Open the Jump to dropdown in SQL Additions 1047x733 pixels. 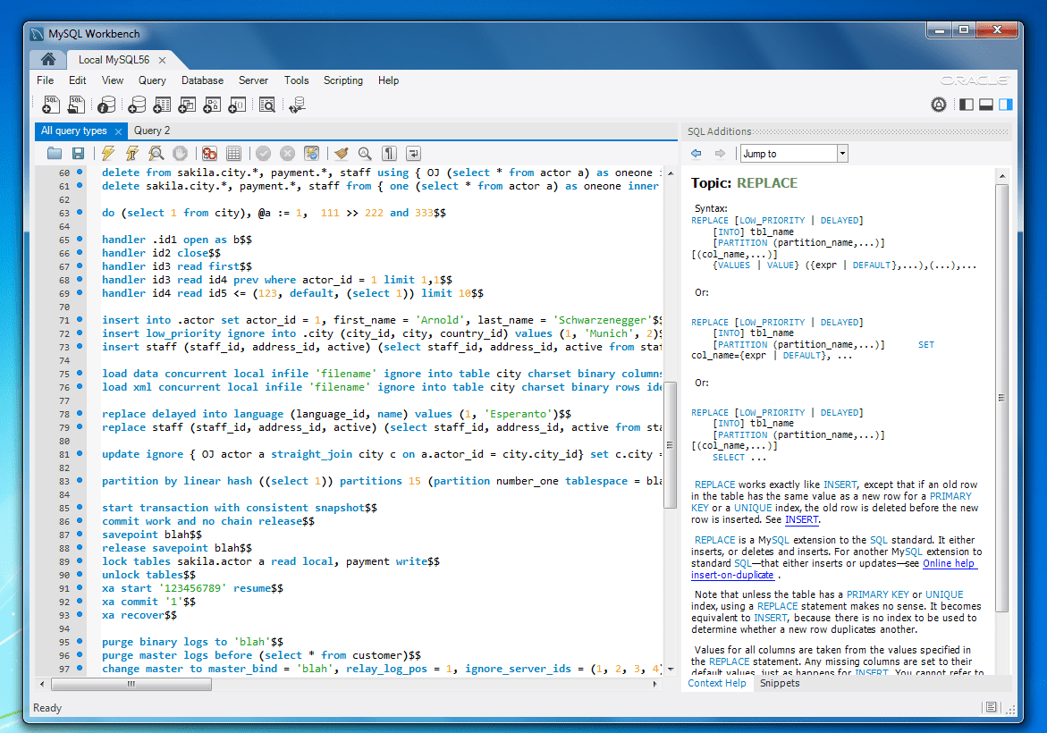(x=841, y=153)
